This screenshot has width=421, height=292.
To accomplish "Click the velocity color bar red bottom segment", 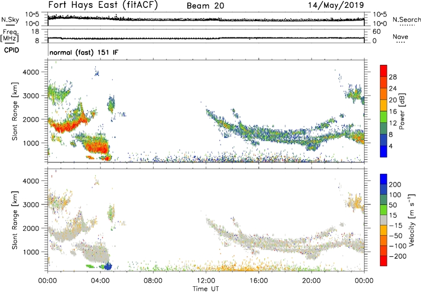I will point(384,261).
